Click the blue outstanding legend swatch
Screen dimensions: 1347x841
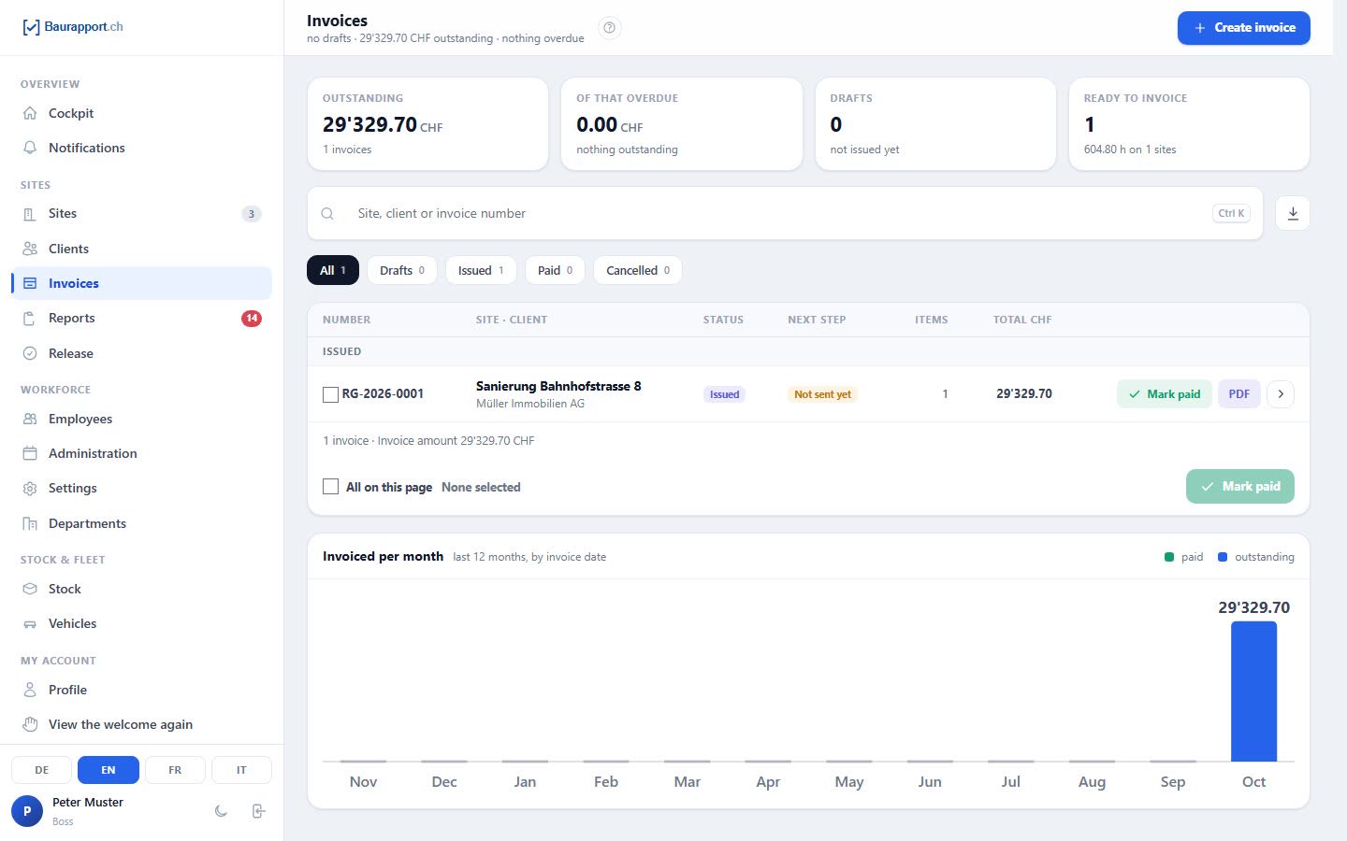(1223, 557)
